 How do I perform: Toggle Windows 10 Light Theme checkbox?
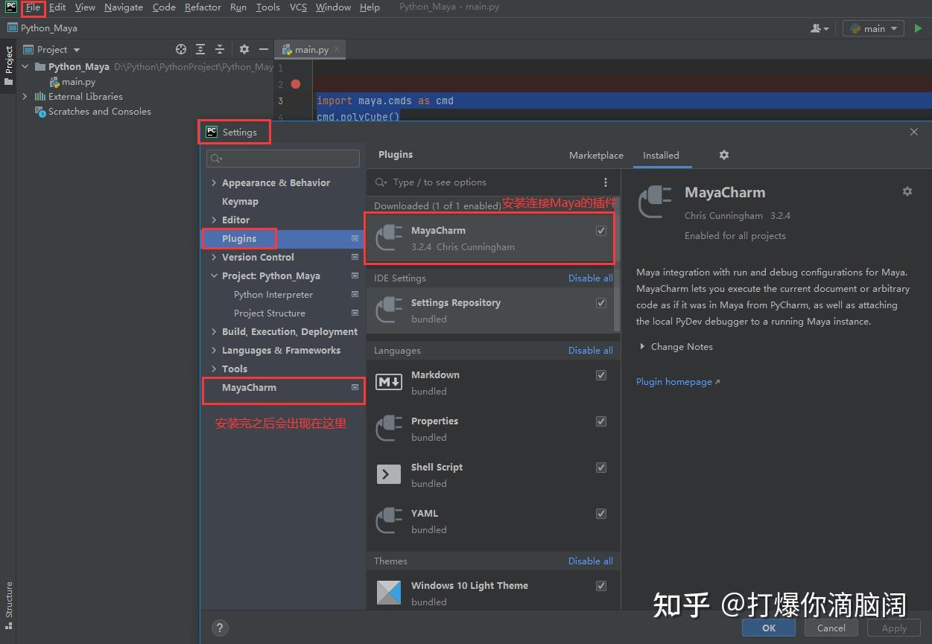pos(600,586)
